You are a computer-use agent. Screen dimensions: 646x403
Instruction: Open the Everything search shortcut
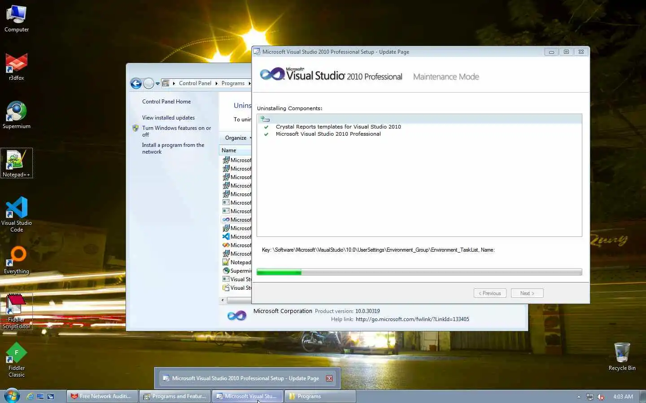(17, 261)
